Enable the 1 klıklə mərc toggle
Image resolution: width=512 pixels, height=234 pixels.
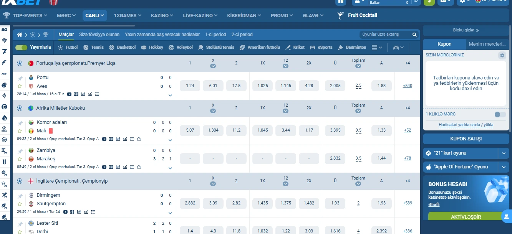coord(500,114)
